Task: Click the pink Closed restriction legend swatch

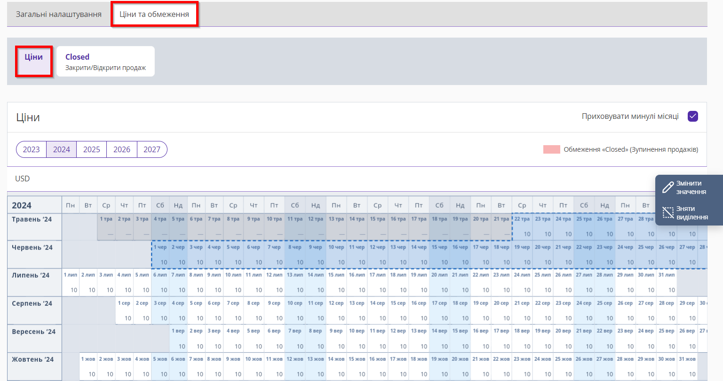Action: (552, 149)
